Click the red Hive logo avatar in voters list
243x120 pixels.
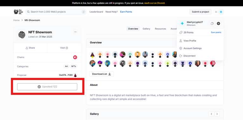coord(213,63)
